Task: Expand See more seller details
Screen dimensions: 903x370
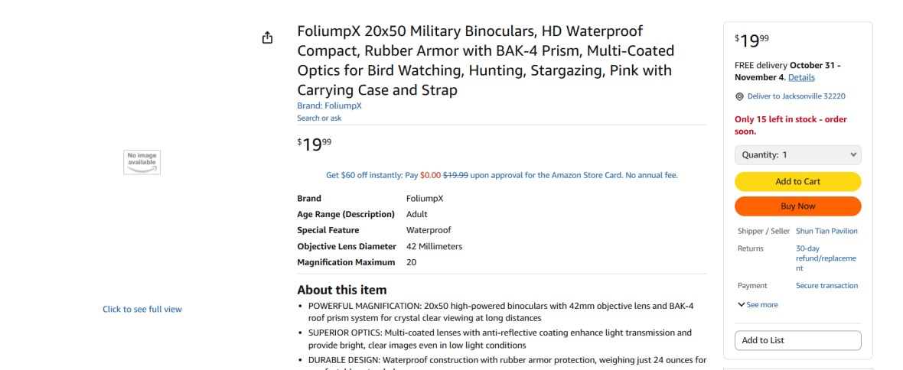Action: point(758,304)
